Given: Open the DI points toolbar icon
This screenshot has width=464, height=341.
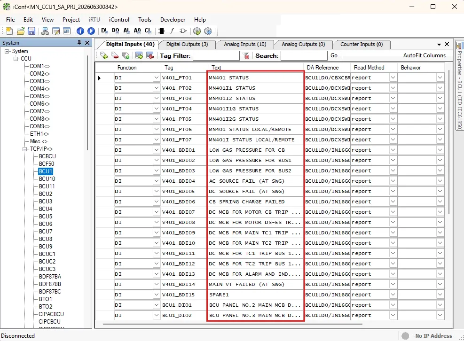Looking at the screenshot, I should point(104,31).
